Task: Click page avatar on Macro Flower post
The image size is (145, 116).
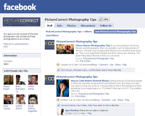Action: click(x=50, y=45)
